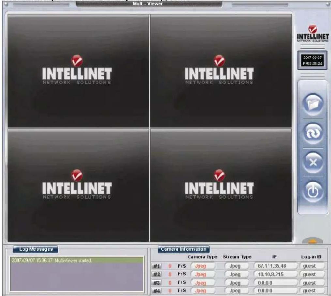Click camera #3 Log-in ID guest field

[312, 283]
